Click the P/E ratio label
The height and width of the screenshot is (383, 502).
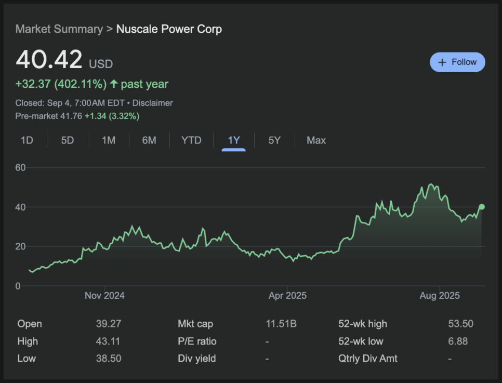197,341
